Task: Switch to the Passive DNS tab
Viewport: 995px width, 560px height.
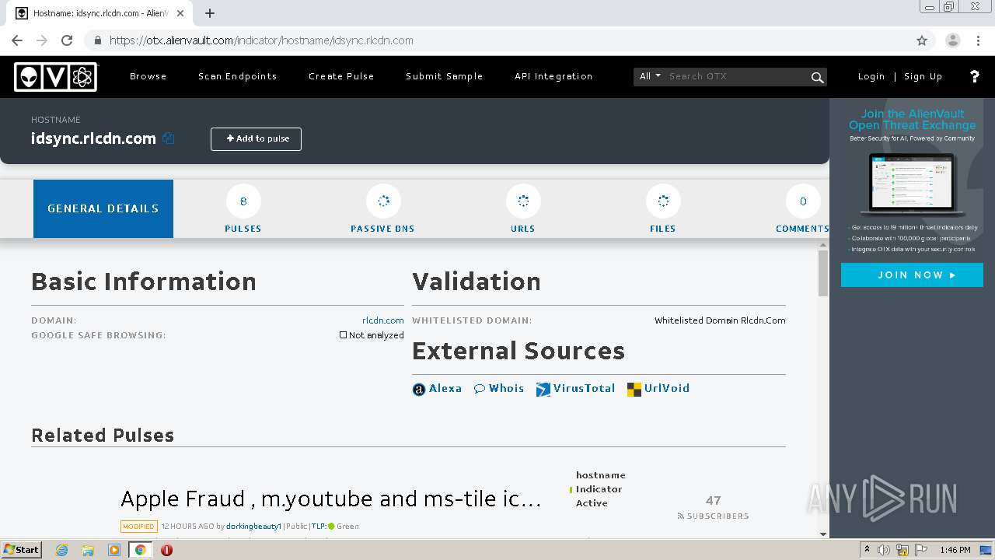Action: pos(382,208)
